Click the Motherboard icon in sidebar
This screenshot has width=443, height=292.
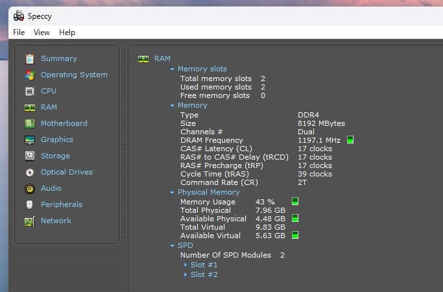30,123
